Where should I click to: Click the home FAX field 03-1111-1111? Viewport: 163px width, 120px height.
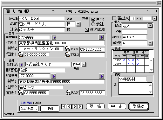pyautogui.click(x=92, y=49)
